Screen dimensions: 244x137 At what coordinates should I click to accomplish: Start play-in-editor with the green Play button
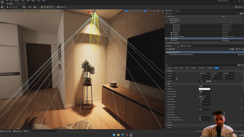(42, 7)
